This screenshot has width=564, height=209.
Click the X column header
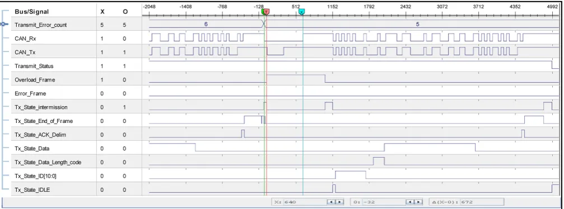coord(102,12)
